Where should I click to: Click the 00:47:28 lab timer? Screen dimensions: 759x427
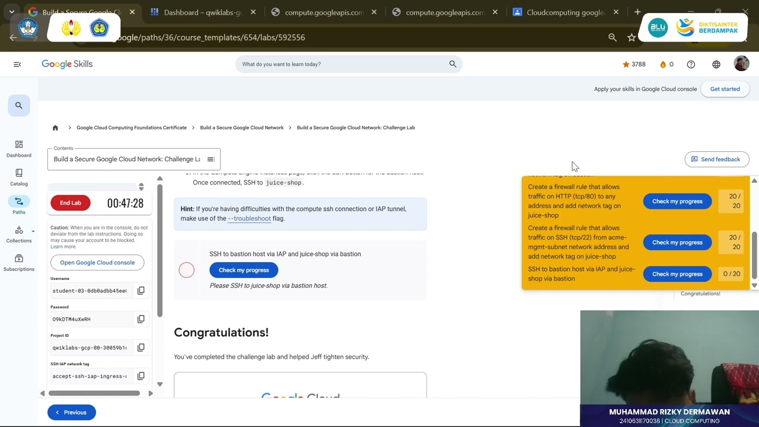click(125, 203)
